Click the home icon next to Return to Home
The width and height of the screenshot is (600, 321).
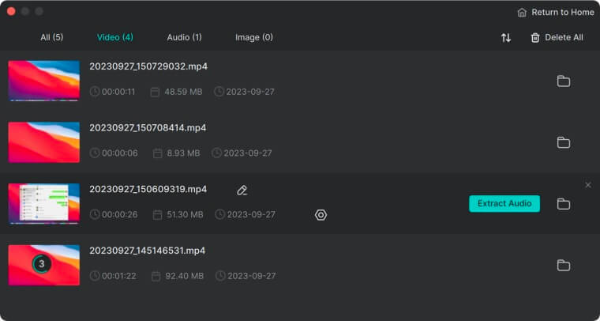[x=522, y=13]
